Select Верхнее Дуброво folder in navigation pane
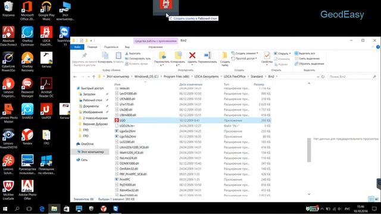The image size is (381, 214). point(95,124)
